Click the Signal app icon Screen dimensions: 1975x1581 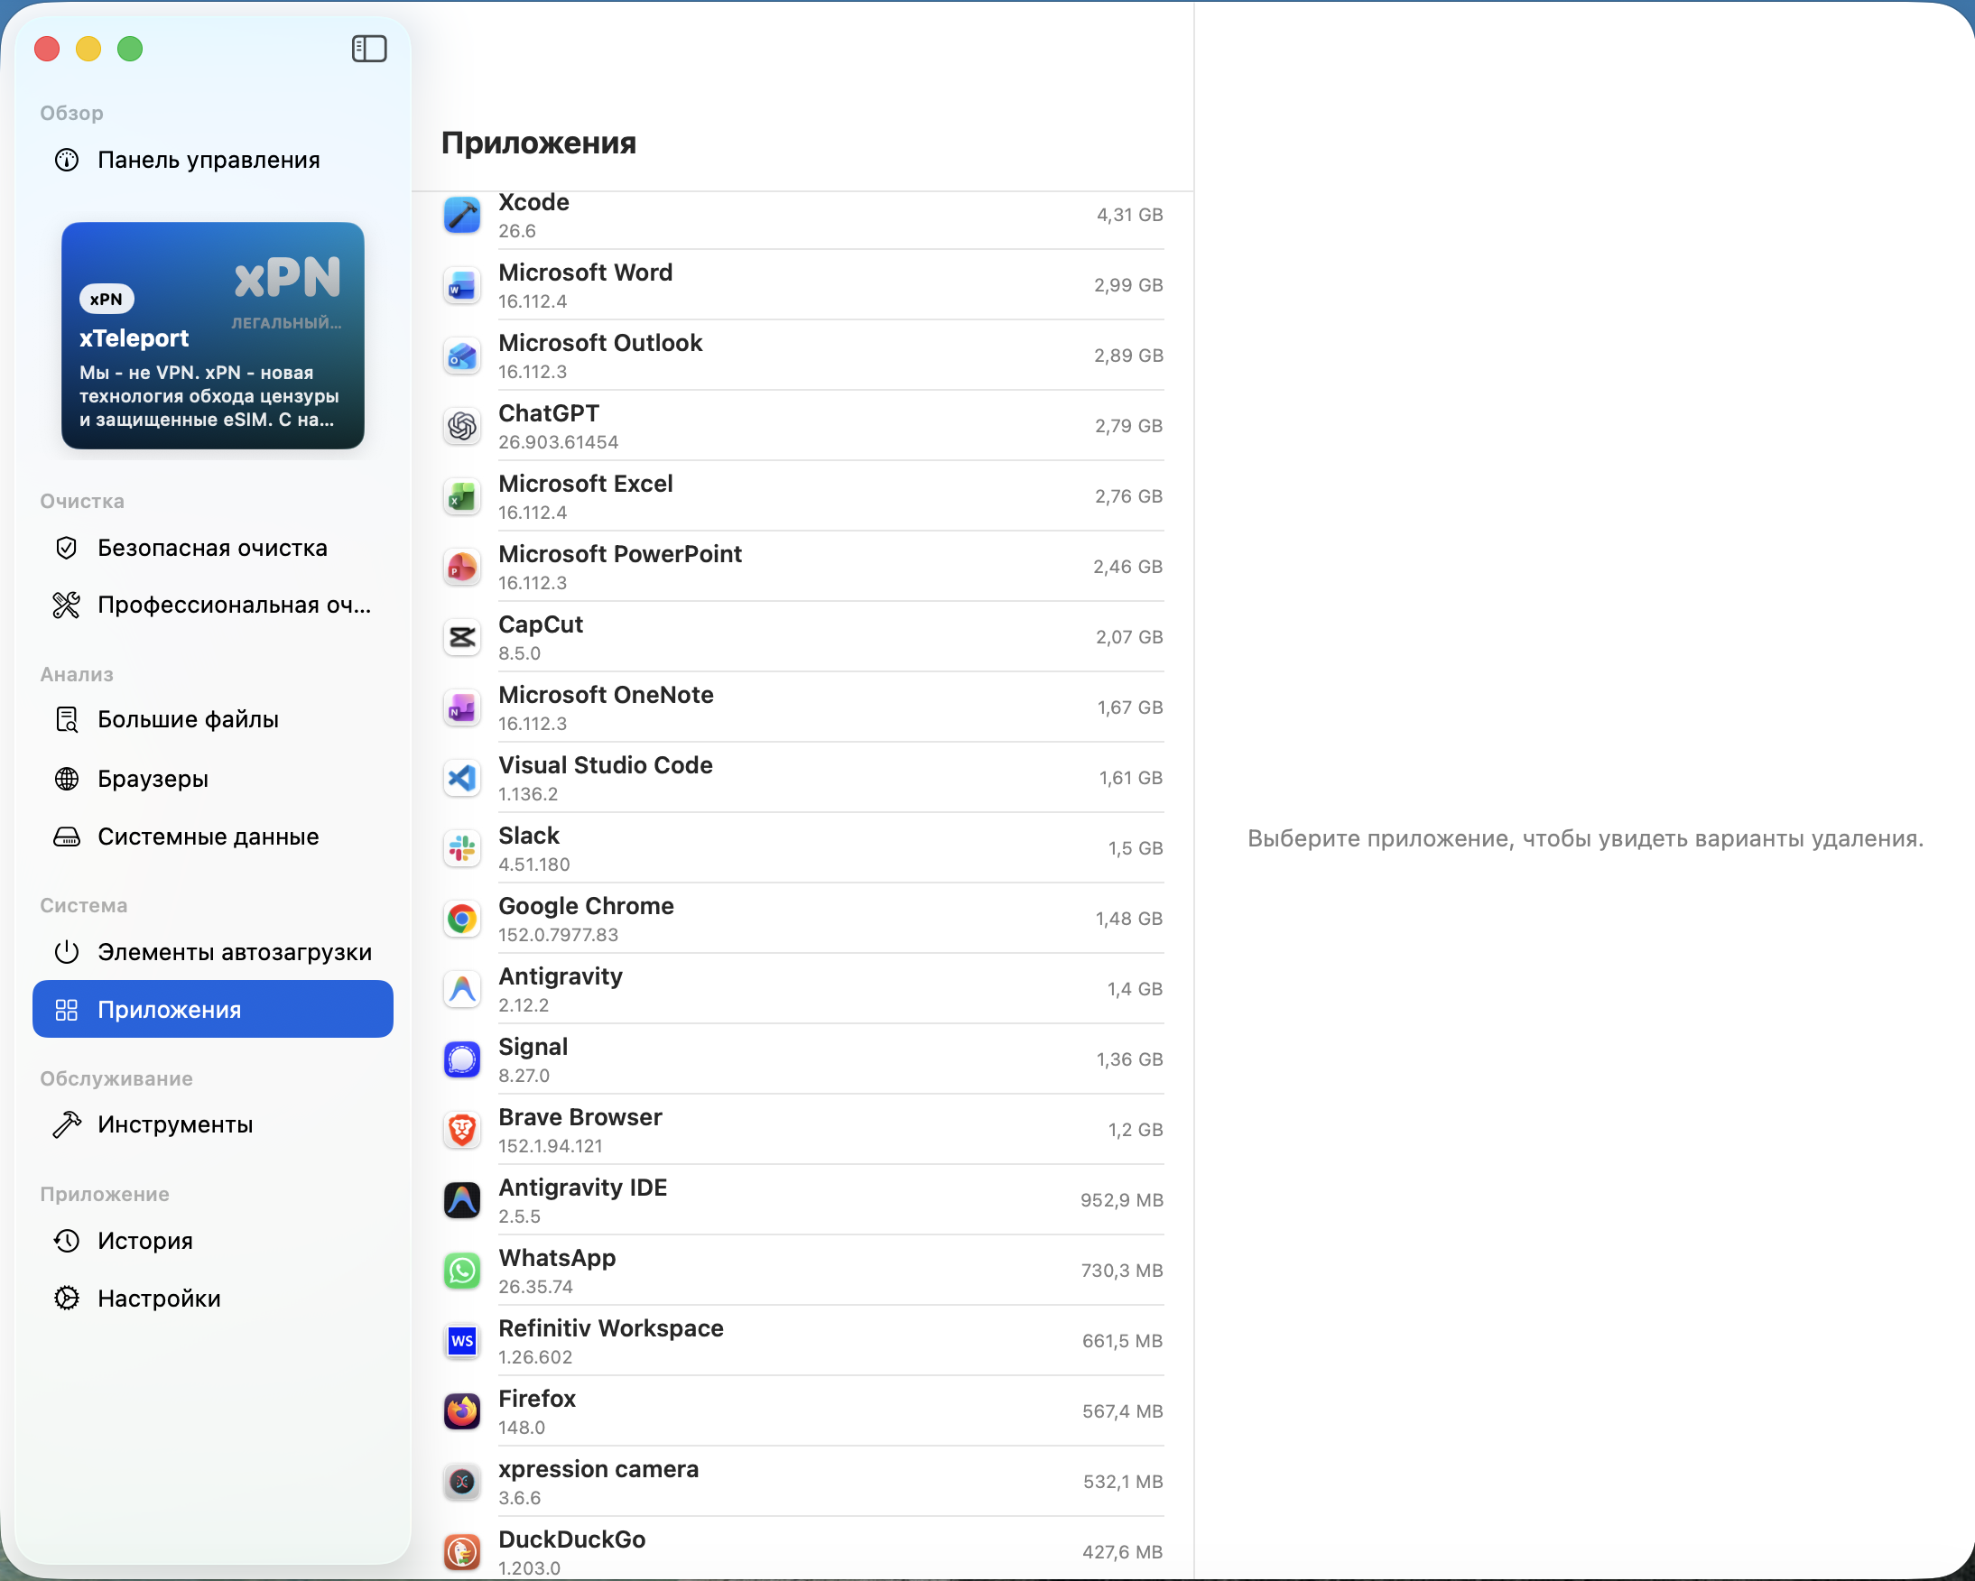click(x=461, y=1060)
